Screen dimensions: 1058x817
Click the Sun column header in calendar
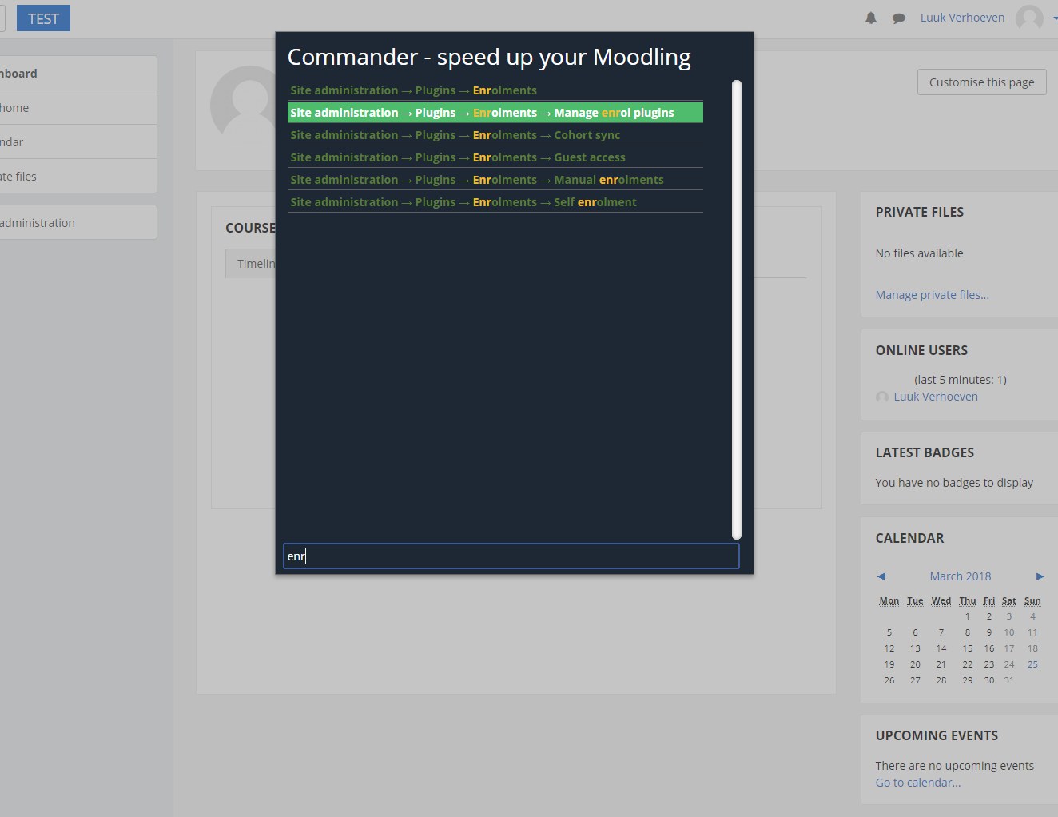coord(1032,600)
